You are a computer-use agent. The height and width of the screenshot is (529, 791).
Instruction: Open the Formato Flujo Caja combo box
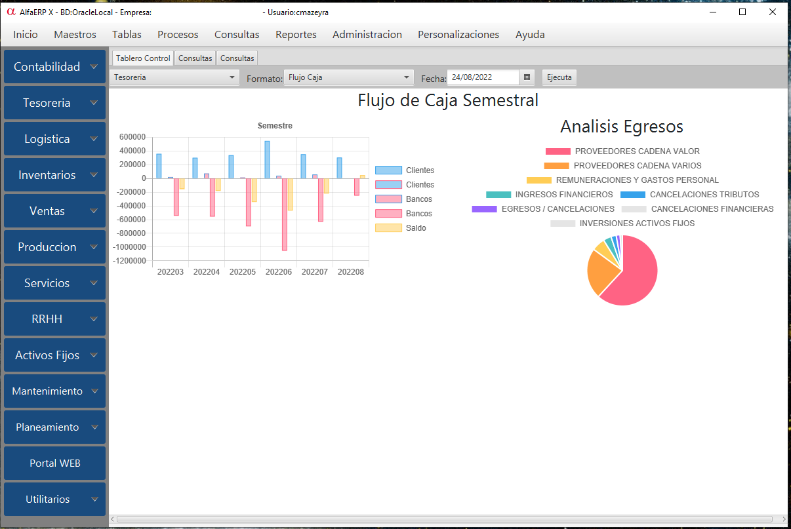(x=348, y=77)
